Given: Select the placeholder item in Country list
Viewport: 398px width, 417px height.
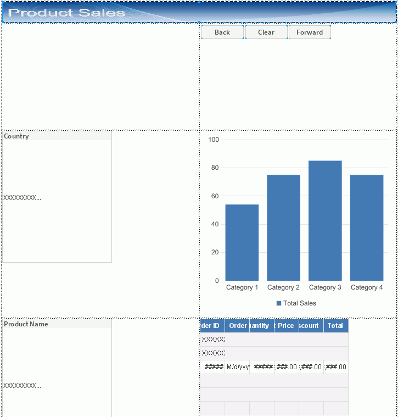Looking at the screenshot, I should (23, 198).
